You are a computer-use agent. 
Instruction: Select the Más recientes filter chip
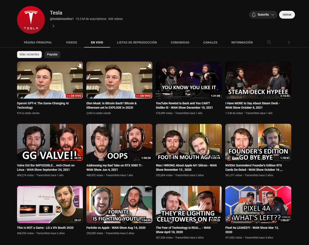pyautogui.click(x=29, y=54)
